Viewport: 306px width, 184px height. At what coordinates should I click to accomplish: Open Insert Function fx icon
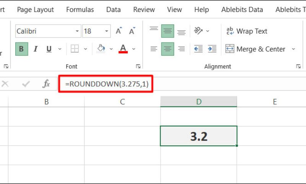[x=46, y=84]
